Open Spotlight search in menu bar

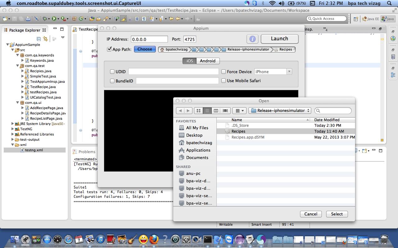(389, 3)
